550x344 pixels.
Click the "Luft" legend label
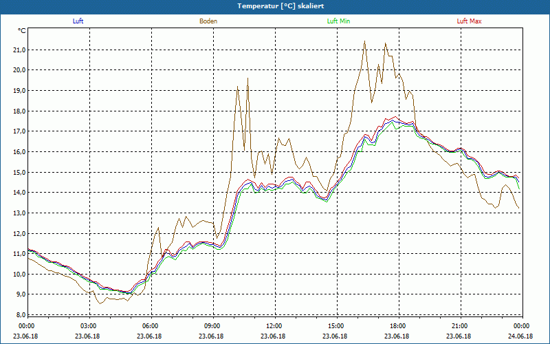pyautogui.click(x=78, y=21)
